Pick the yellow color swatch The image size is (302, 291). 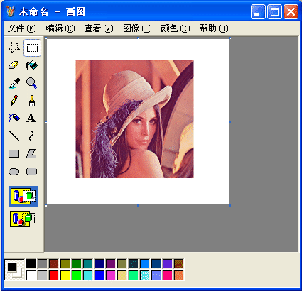[65, 275]
